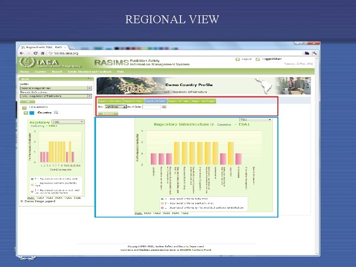Viewport: 356px width, 267px height.
Task: Click TSA3 link under the large chart
Action: (x=157, y=213)
